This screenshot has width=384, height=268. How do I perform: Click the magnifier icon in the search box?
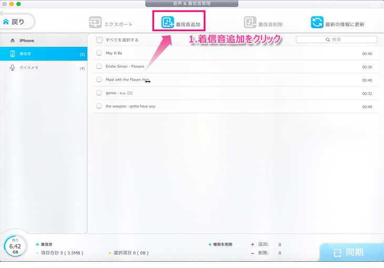coord(328,39)
